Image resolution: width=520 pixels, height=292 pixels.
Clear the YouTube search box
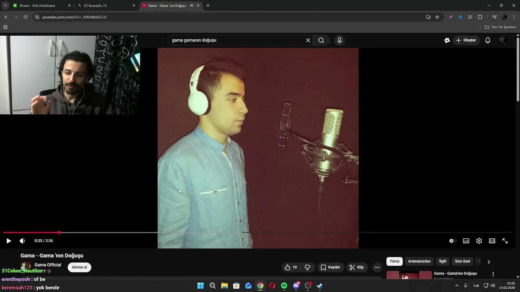308,40
